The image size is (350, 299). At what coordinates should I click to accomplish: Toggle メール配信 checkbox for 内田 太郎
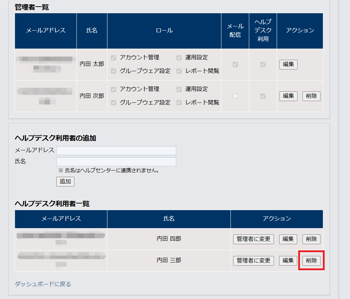pyautogui.click(x=235, y=65)
